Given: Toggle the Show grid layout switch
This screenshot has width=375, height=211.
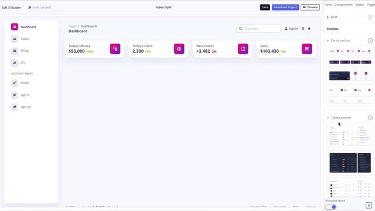Looking at the screenshot, I should pos(330,207).
